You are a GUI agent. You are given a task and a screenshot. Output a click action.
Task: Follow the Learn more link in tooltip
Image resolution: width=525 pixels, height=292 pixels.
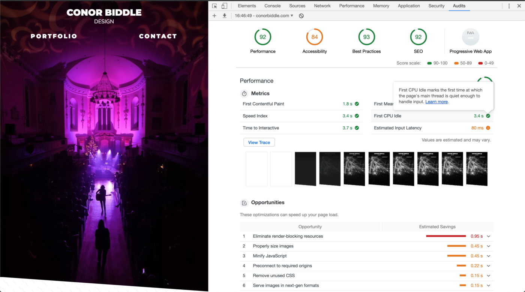[x=436, y=102]
